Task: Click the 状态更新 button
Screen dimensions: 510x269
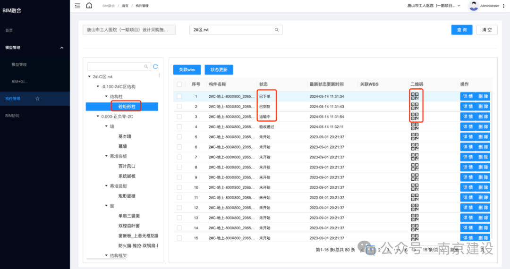Action: click(219, 70)
